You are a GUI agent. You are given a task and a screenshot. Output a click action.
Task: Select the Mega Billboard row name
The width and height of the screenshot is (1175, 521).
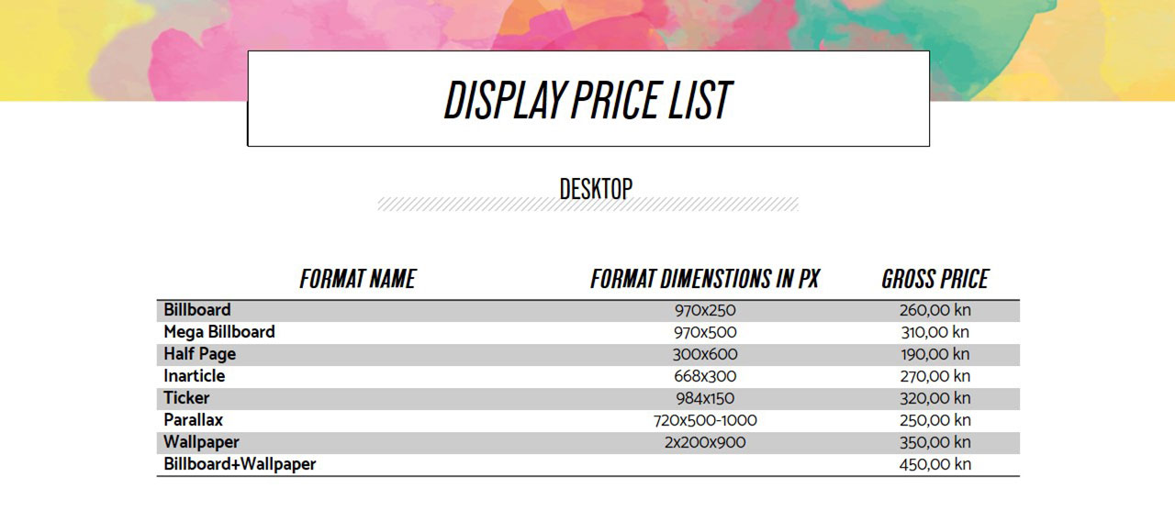point(219,332)
